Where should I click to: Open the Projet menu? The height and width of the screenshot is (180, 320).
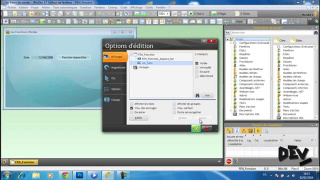click(x=35, y=7)
